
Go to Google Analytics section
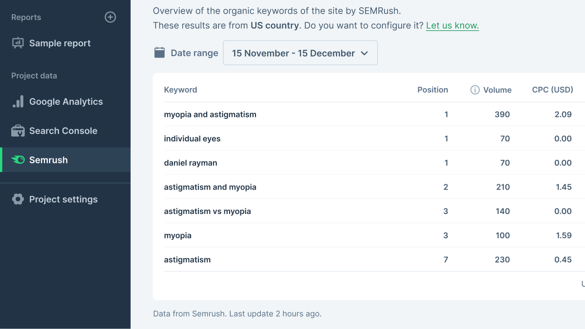66,102
